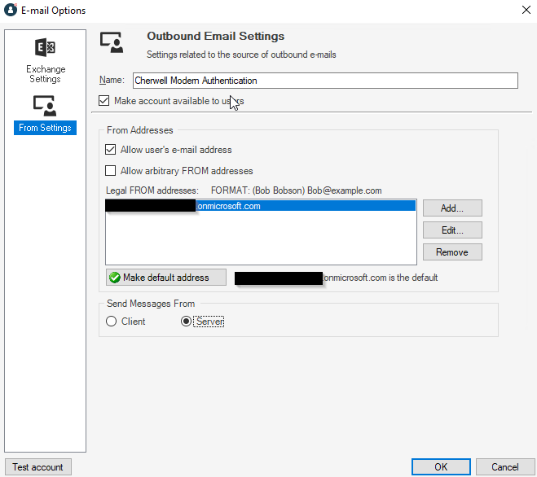Click Edit... for the selected address

tap(451, 230)
